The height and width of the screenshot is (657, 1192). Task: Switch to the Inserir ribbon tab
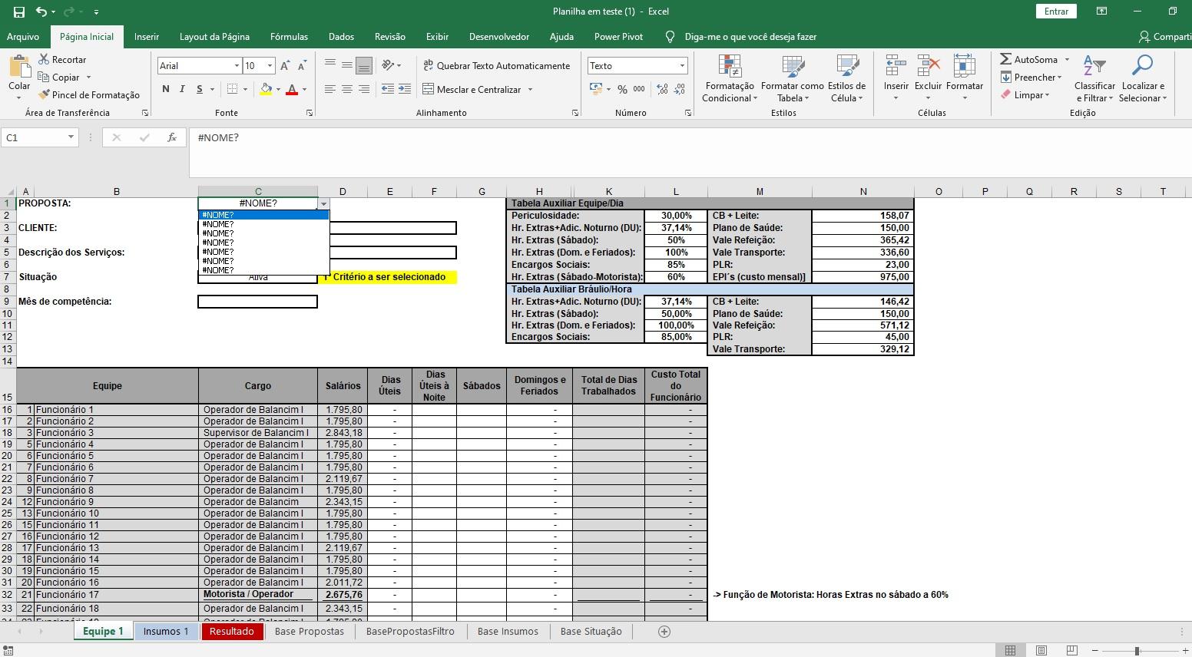147,36
